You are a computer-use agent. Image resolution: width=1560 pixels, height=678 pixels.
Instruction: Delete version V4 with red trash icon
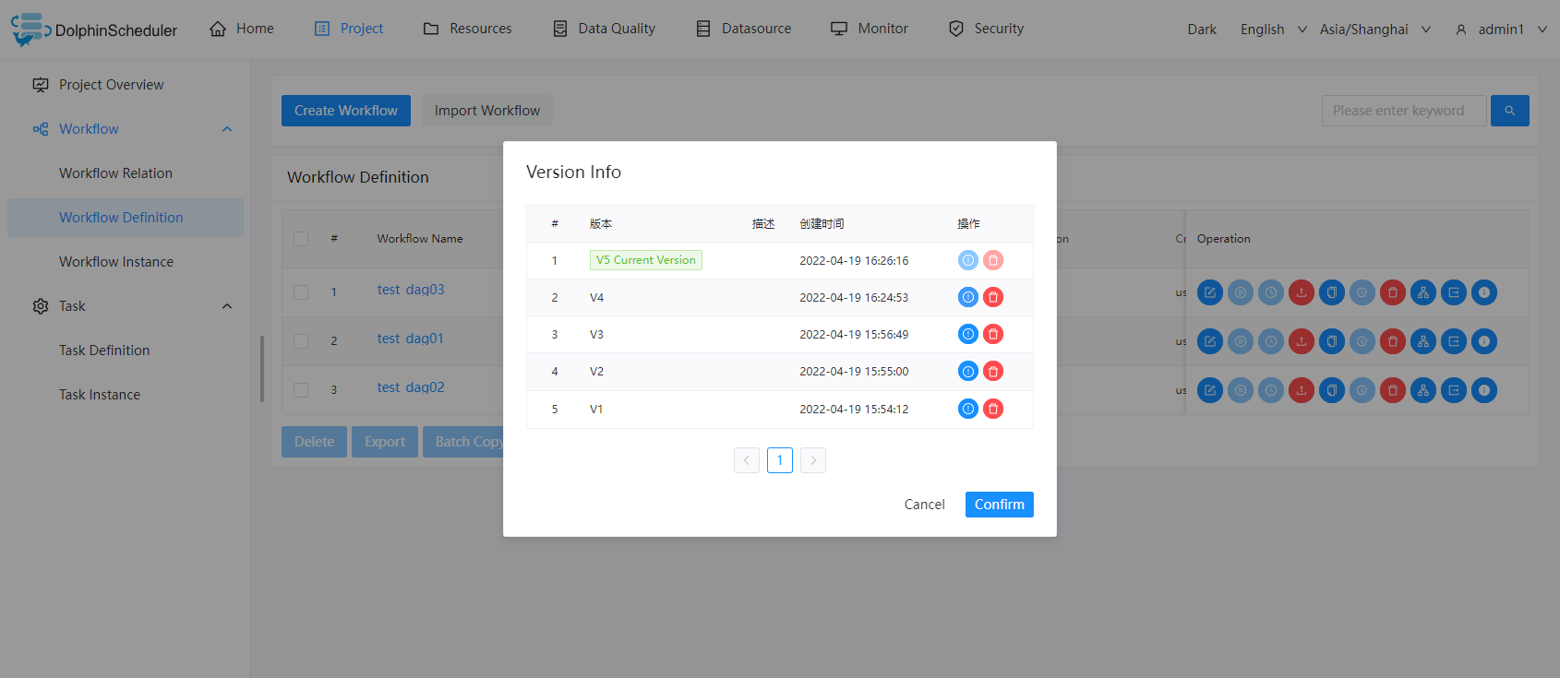pos(993,297)
